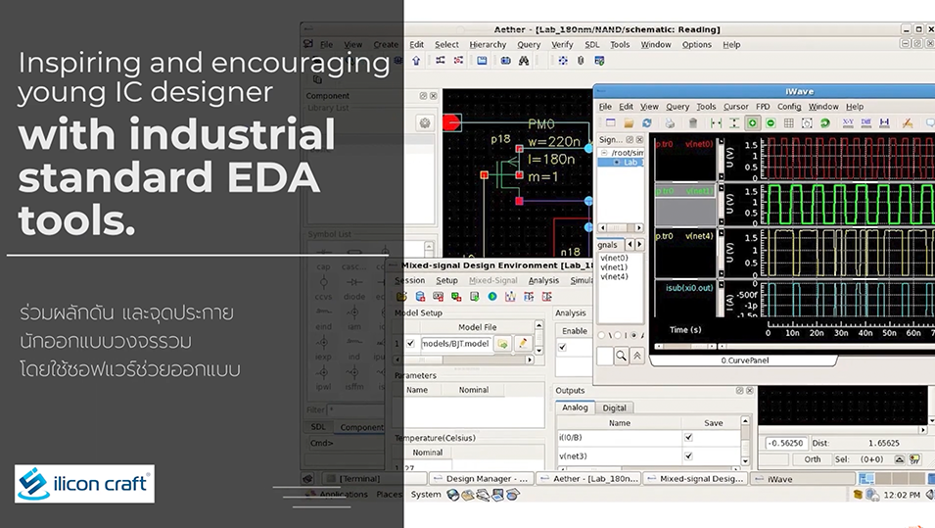Click the zoom in icon in iWave toolbar
935x528 pixels.
pos(752,123)
